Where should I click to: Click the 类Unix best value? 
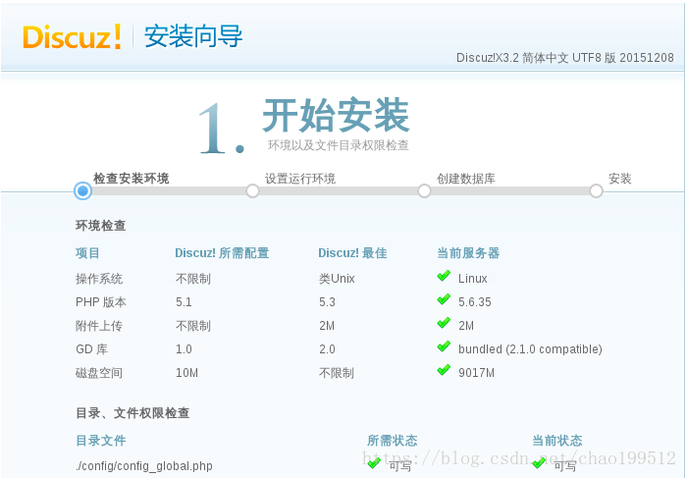[337, 279]
